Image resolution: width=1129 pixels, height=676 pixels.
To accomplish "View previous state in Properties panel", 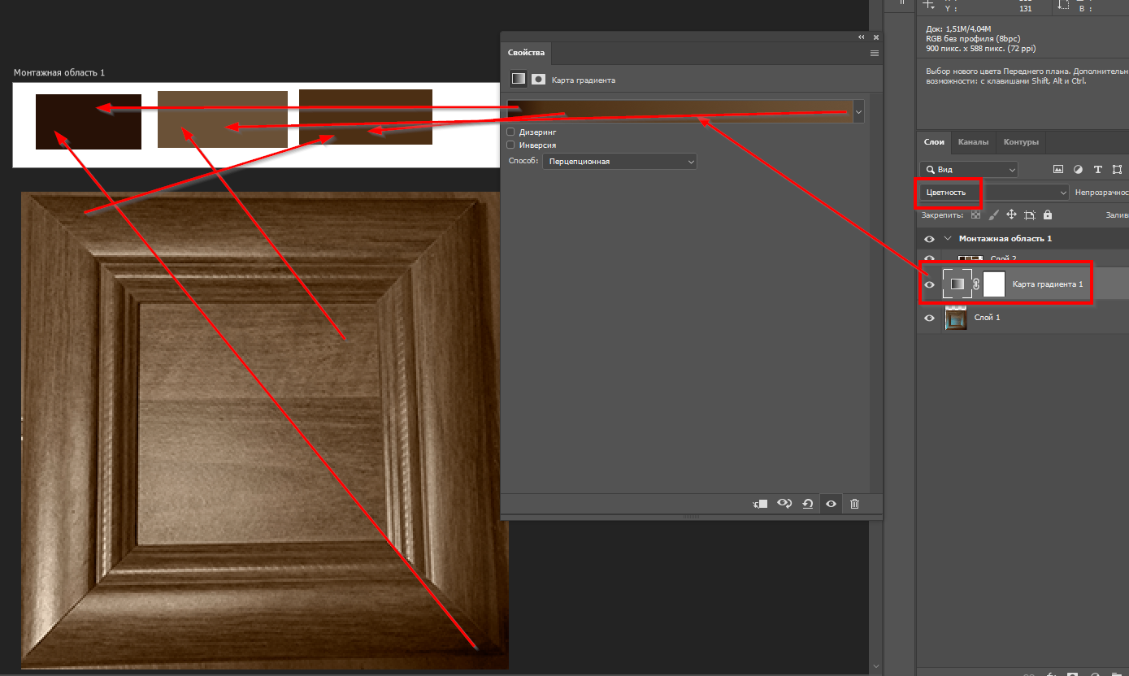I will tap(784, 504).
